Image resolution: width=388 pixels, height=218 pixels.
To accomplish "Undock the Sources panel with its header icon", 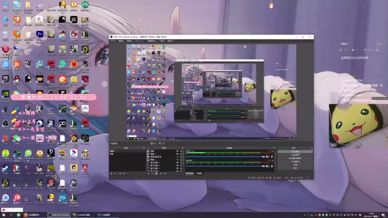I will [x=183, y=148].
